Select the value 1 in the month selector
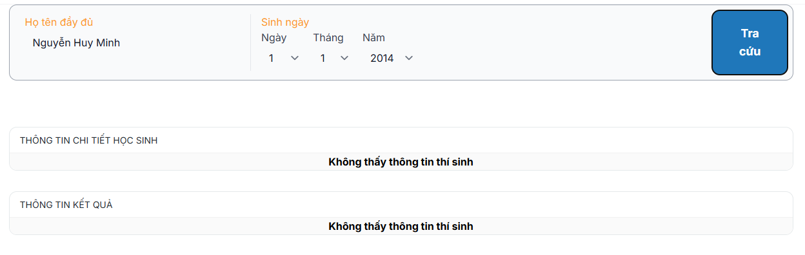 click(323, 58)
